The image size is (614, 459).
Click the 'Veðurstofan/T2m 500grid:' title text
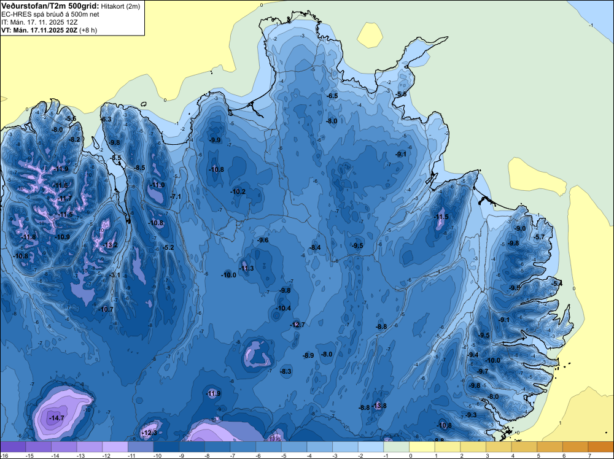pyautogui.click(x=50, y=6)
